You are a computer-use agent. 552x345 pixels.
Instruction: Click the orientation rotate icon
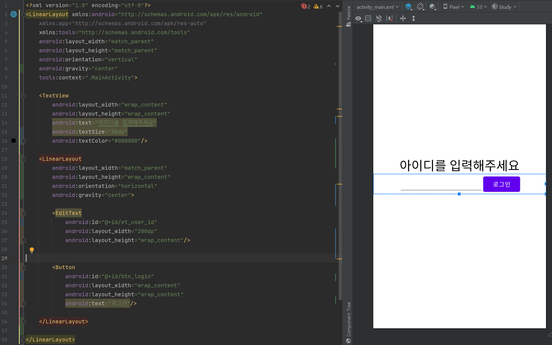420,7
